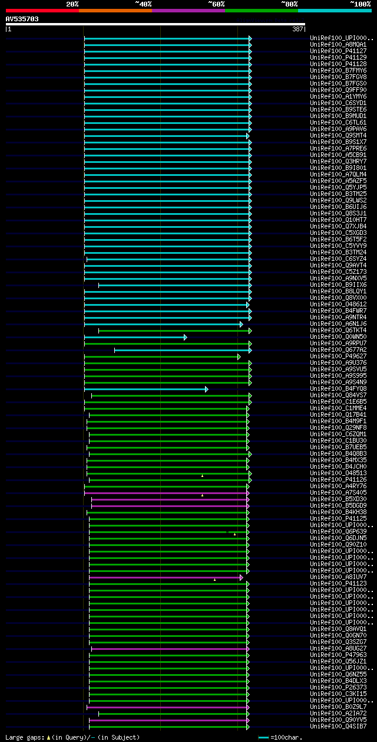This screenshot has width=377, height=742.
Task: Select the label UniRef100_B5XD30
Action: tap(338, 499)
